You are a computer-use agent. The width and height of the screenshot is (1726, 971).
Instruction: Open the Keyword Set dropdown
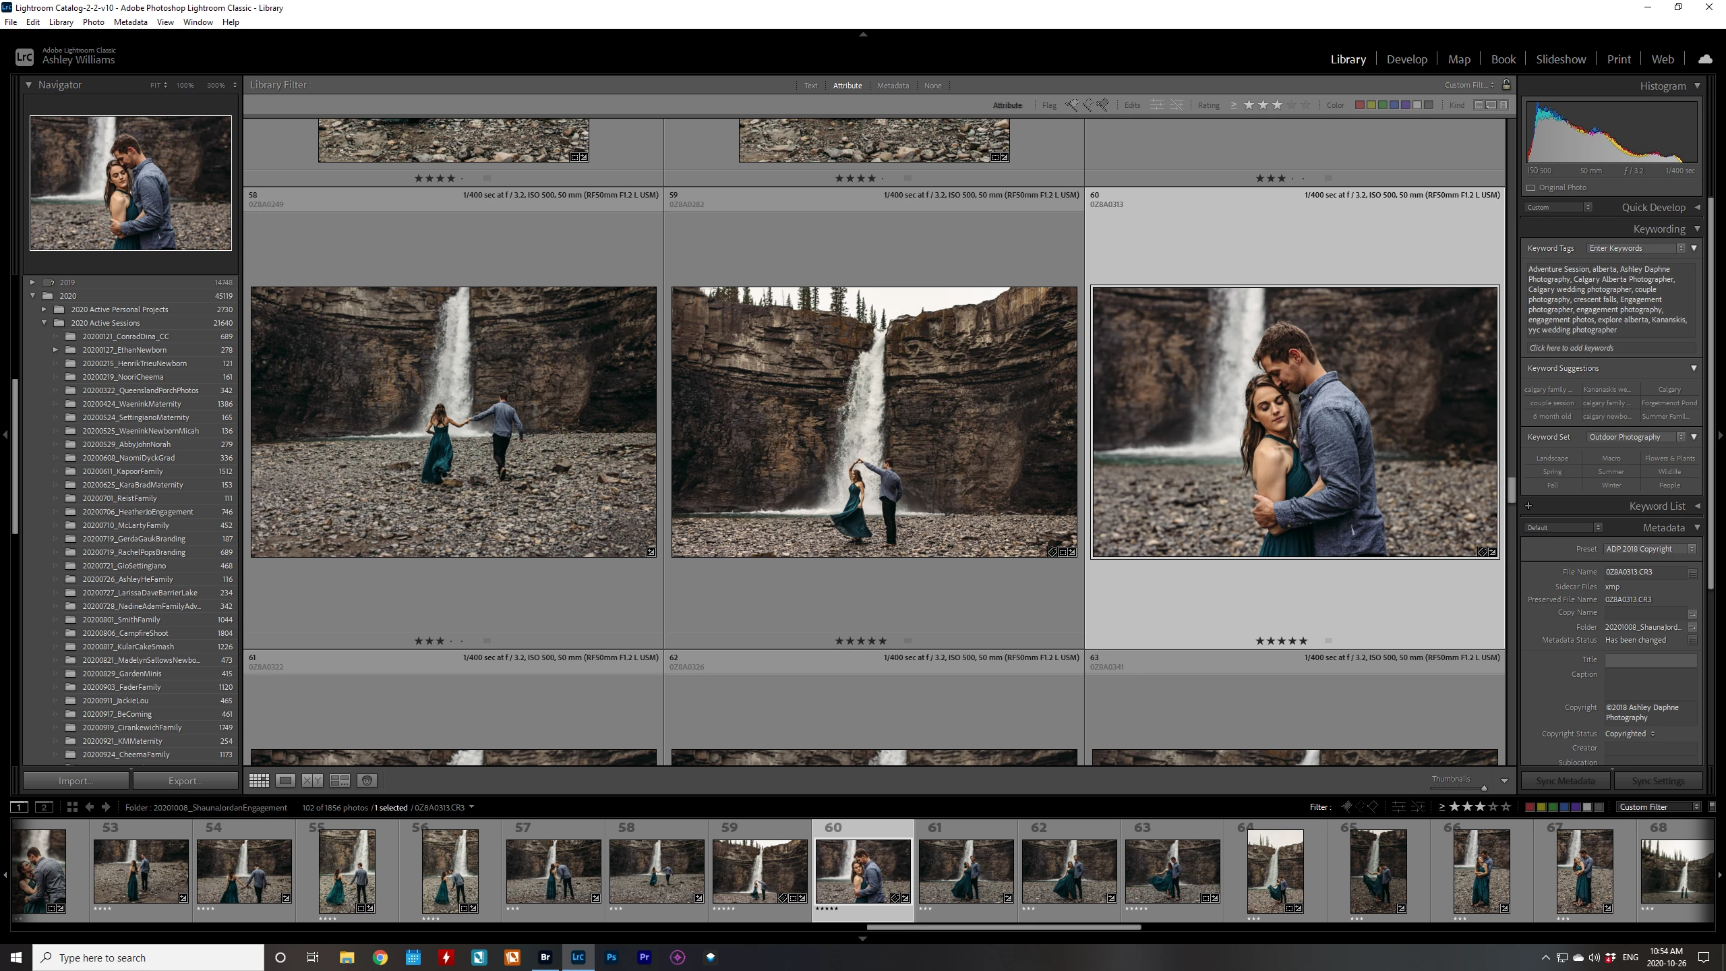tap(1635, 437)
